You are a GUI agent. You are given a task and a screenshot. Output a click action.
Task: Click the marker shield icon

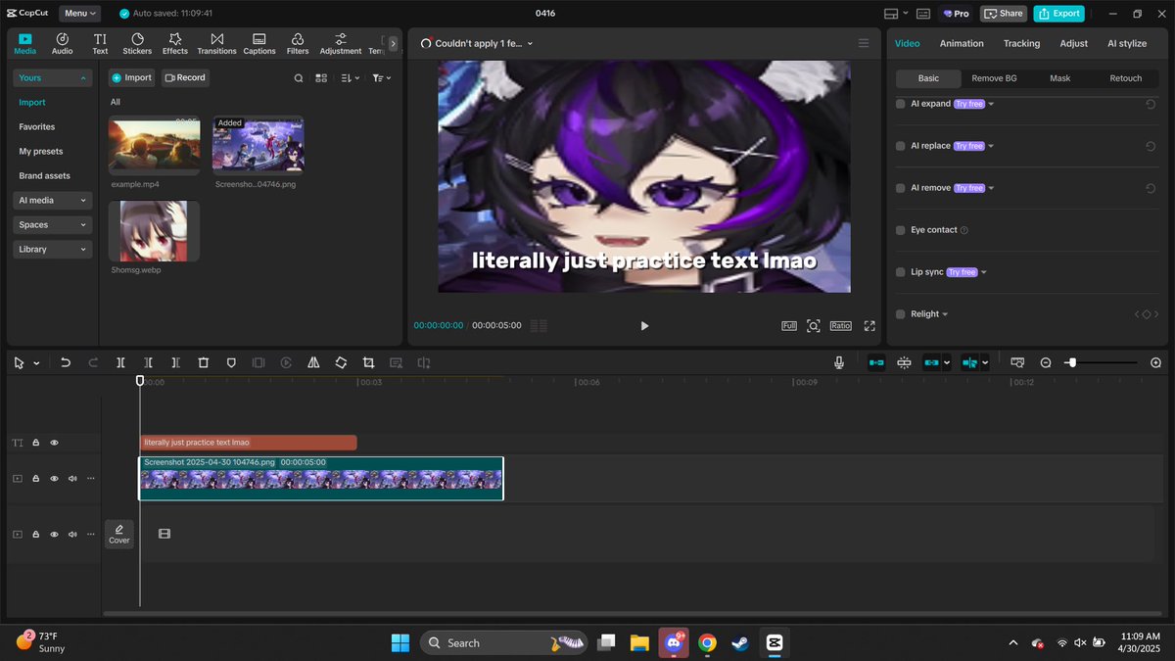pos(231,362)
